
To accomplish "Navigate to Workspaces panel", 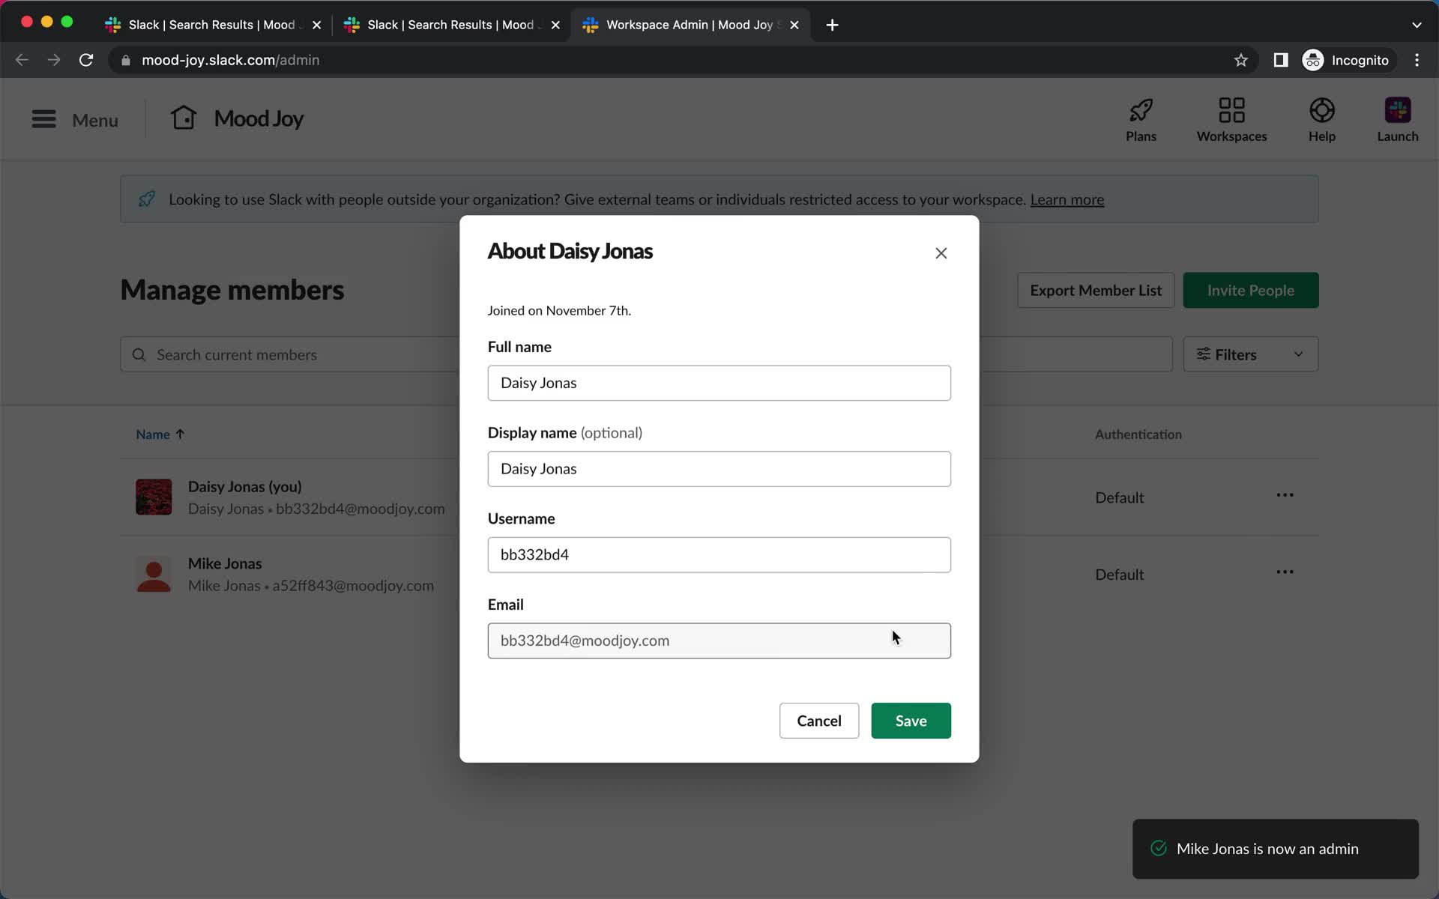I will coord(1232,119).
